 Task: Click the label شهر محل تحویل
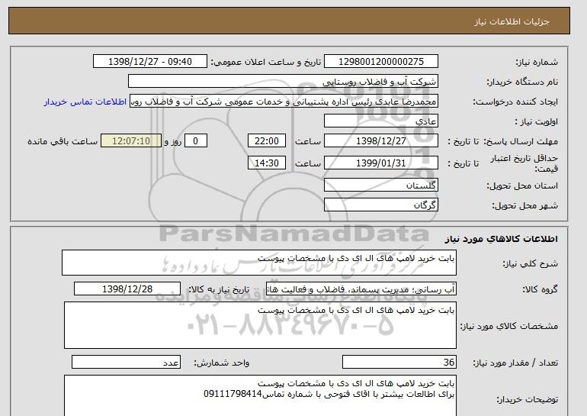pyautogui.click(x=524, y=205)
